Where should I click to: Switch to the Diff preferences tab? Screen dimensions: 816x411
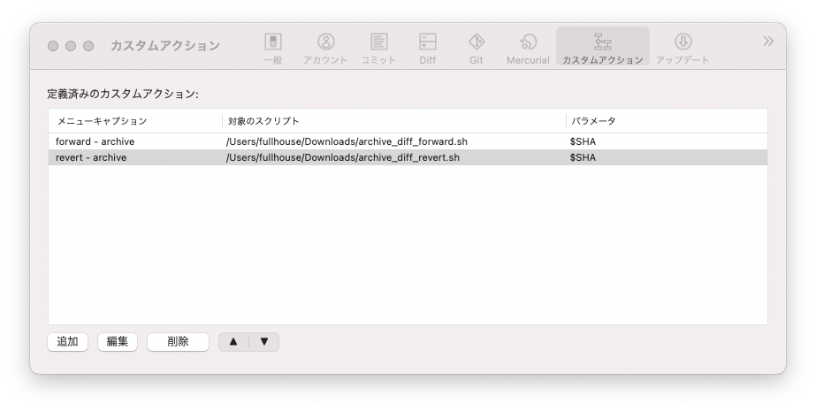(x=428, y=49)
